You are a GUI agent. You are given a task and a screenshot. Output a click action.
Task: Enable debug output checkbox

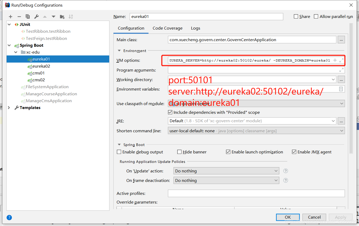tap(119, 152)
